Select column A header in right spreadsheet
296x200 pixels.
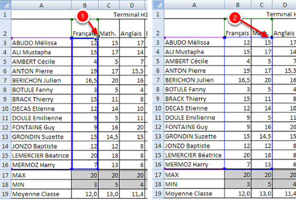coord(195,5)
